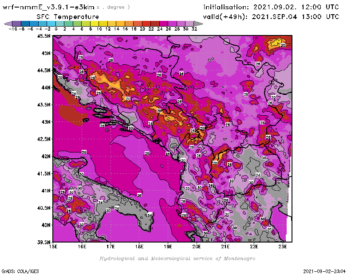Image resolution: width=355 pixels, height=274 pixels.
Task: Click the orange swatch between 14 and 16
Action: pyautogui.click(x=120, y=24)
